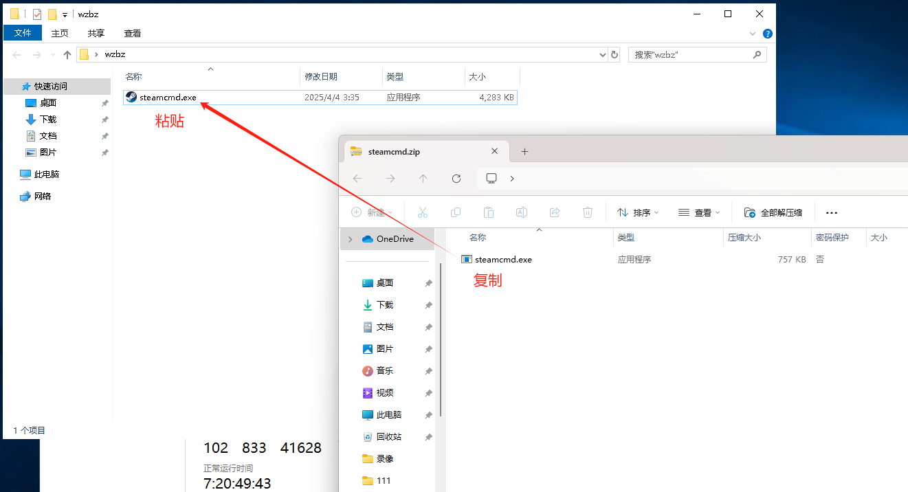Click the paste icon in the steamcmd.zip toolbar
Image resolution: width=908 pixels, height=492 pixels.
[489, 212]
